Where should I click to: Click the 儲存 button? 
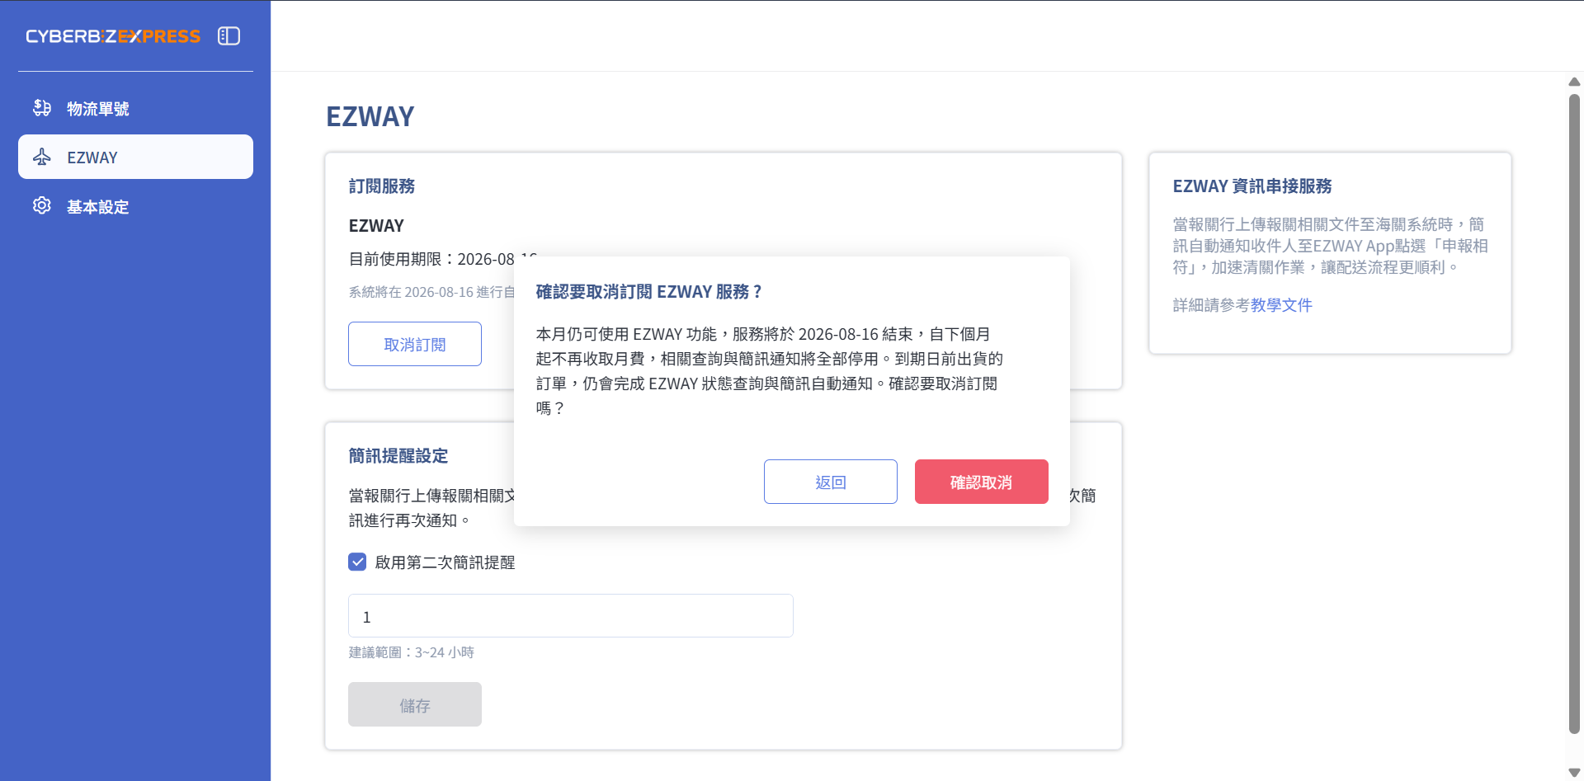pos(415,704)
